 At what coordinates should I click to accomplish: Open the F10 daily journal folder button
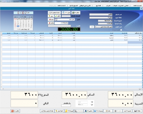click(69, 111)
